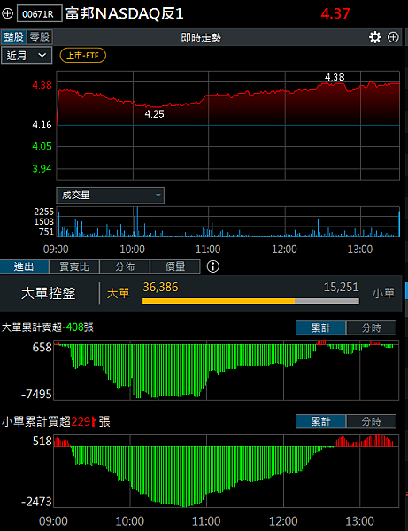The width and height of the screenshot is (408, 531).
Task: Click the 大單控盤 heading
Action: [x=48, y=293]
